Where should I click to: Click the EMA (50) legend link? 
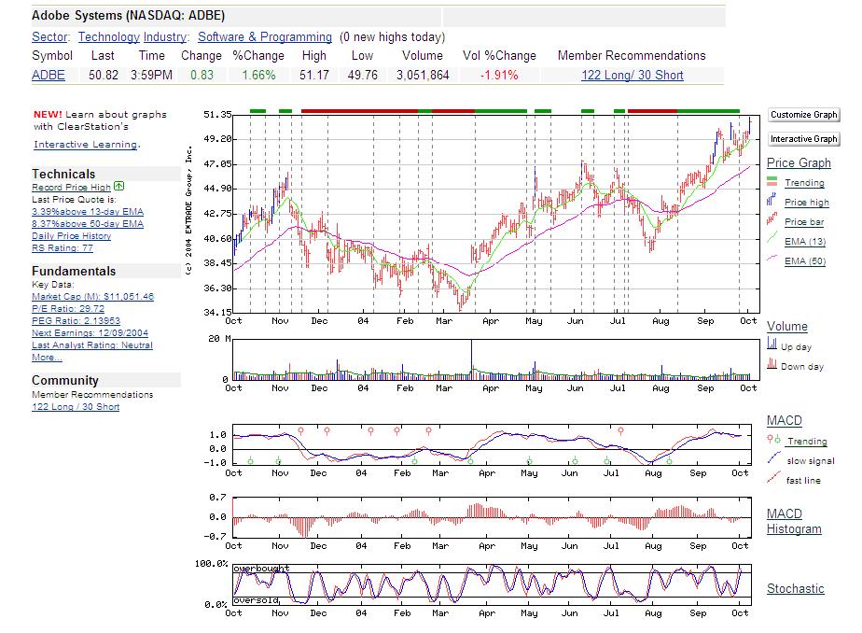click(x=805, y=261)
